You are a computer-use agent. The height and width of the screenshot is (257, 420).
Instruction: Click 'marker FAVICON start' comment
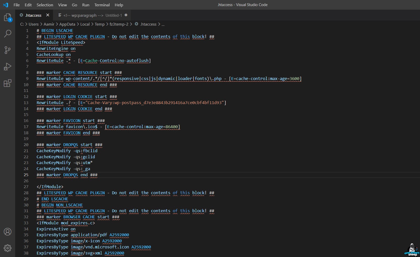tap(71, 121)
